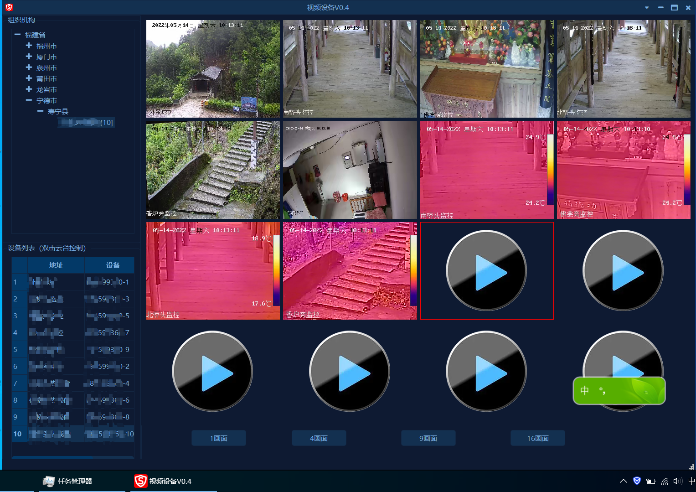The image size is (696, 492).
Task: Open the blue shield security tray icon
Action: (637, 481)
